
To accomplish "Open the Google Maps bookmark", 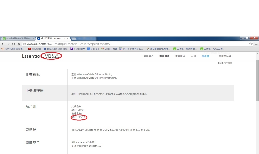I will pyautogui.click(x=109, y=49).
